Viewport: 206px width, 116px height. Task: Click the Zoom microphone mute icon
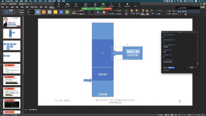(59, 4)
